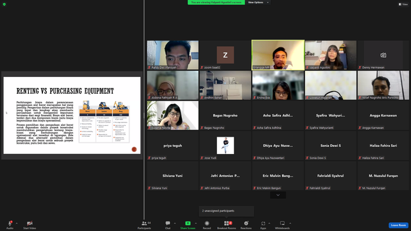Select the Eric Malvin Bangun participant tile

278,175
